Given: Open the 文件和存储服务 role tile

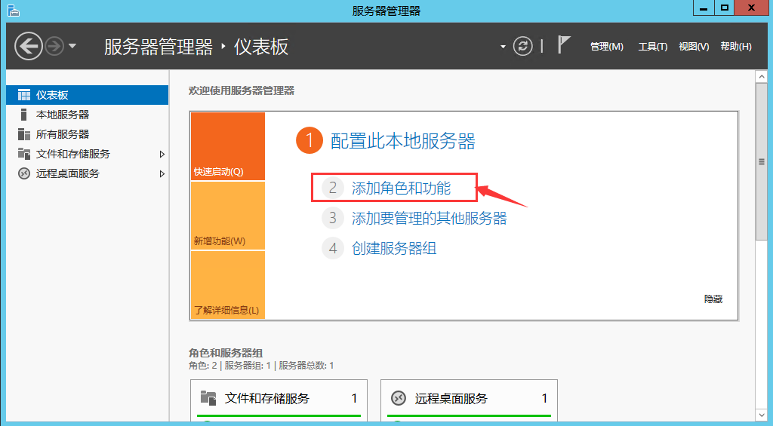Looking at the screenshot, I should tap(279, 400).
